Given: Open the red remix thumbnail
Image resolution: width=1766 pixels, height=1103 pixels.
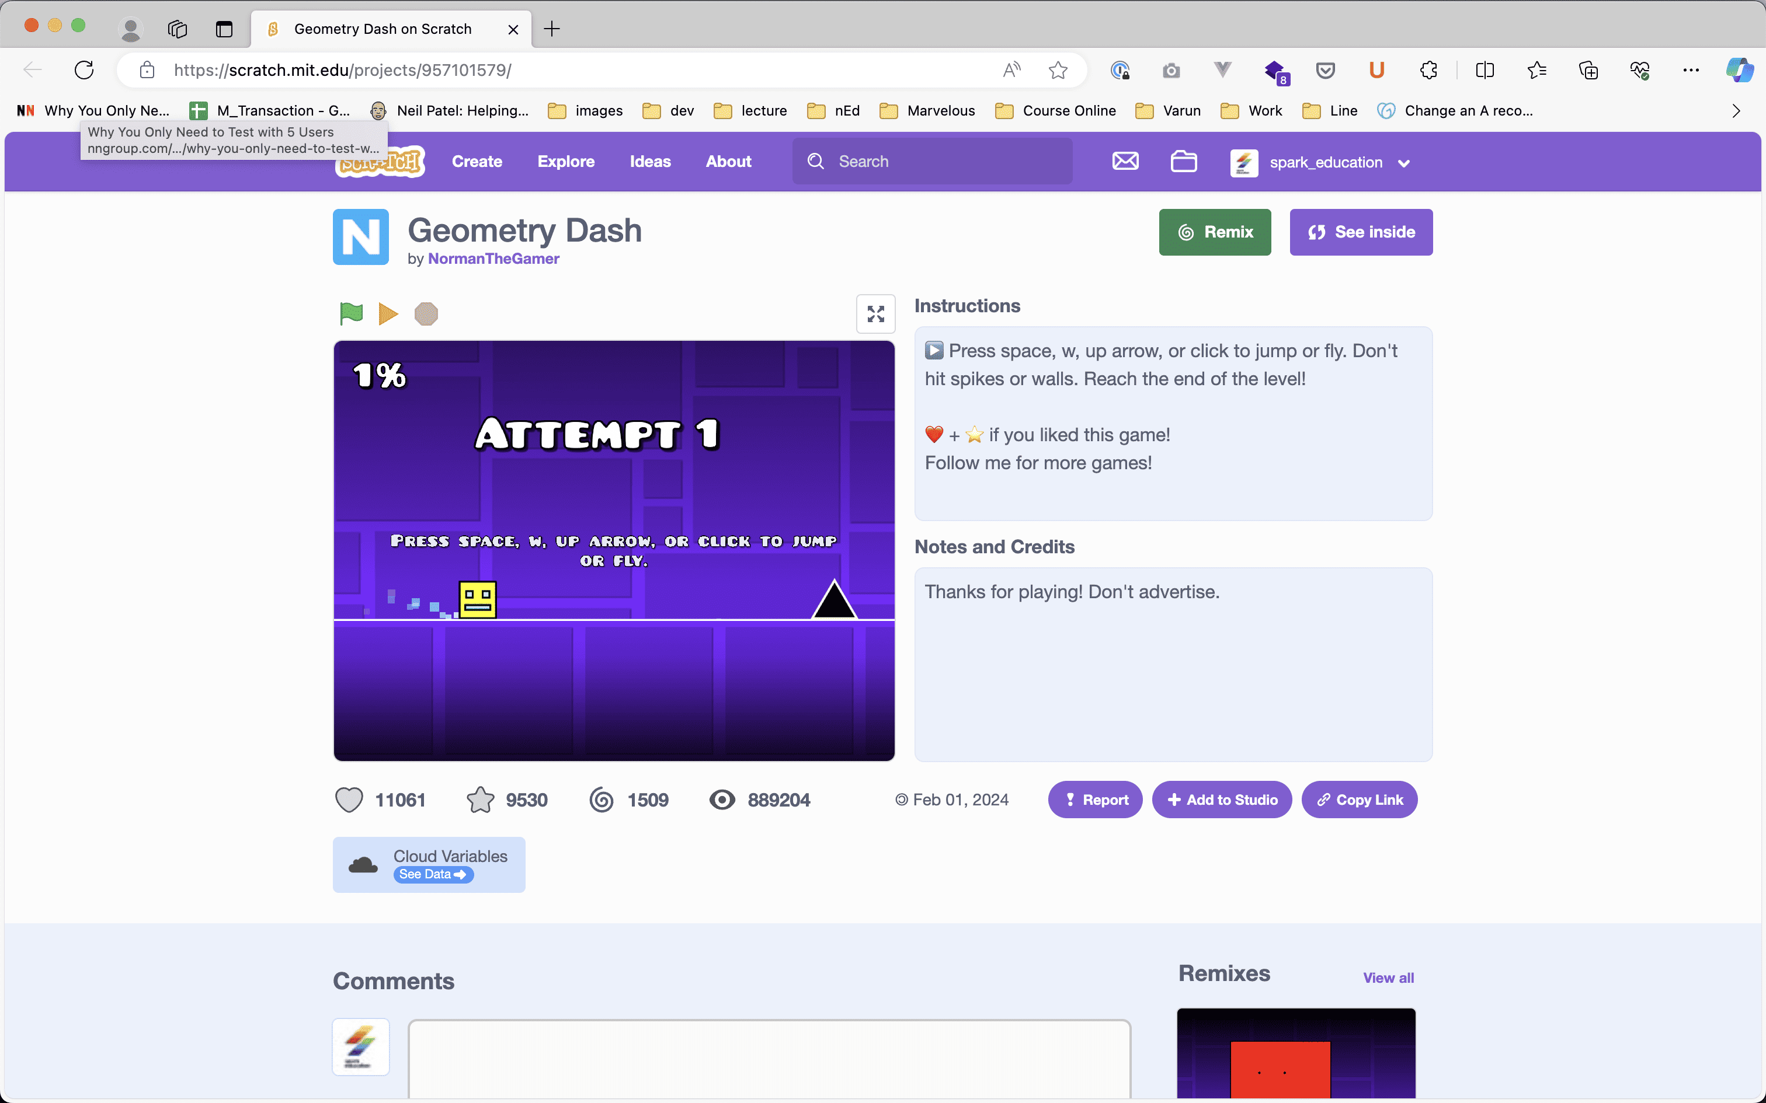Looking at the screenshot, I should 1295,1053.
